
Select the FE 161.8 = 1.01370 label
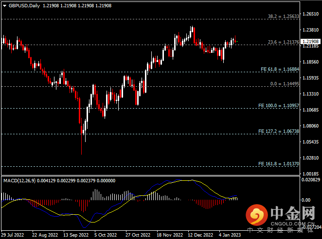point(279,164)
